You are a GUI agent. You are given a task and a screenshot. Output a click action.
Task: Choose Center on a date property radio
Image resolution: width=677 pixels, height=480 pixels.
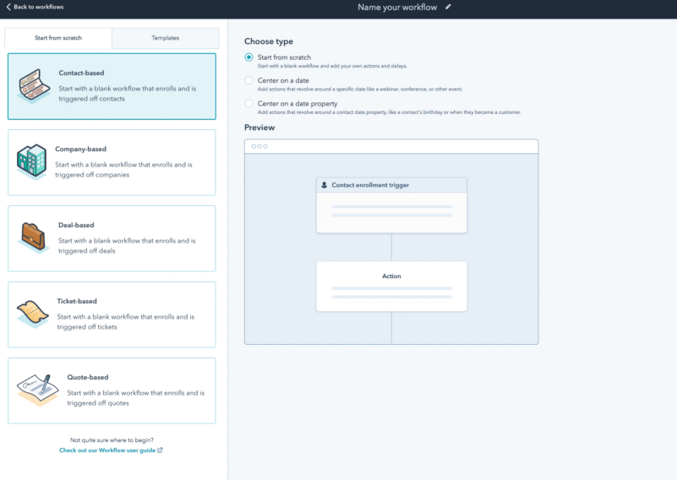click(248, 103)
